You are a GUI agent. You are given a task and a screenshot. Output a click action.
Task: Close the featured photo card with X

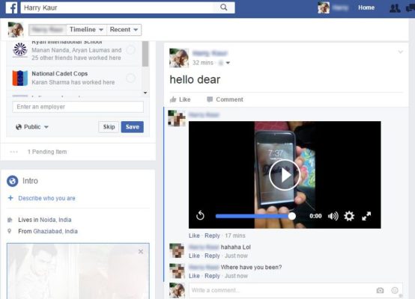point(141,252)
